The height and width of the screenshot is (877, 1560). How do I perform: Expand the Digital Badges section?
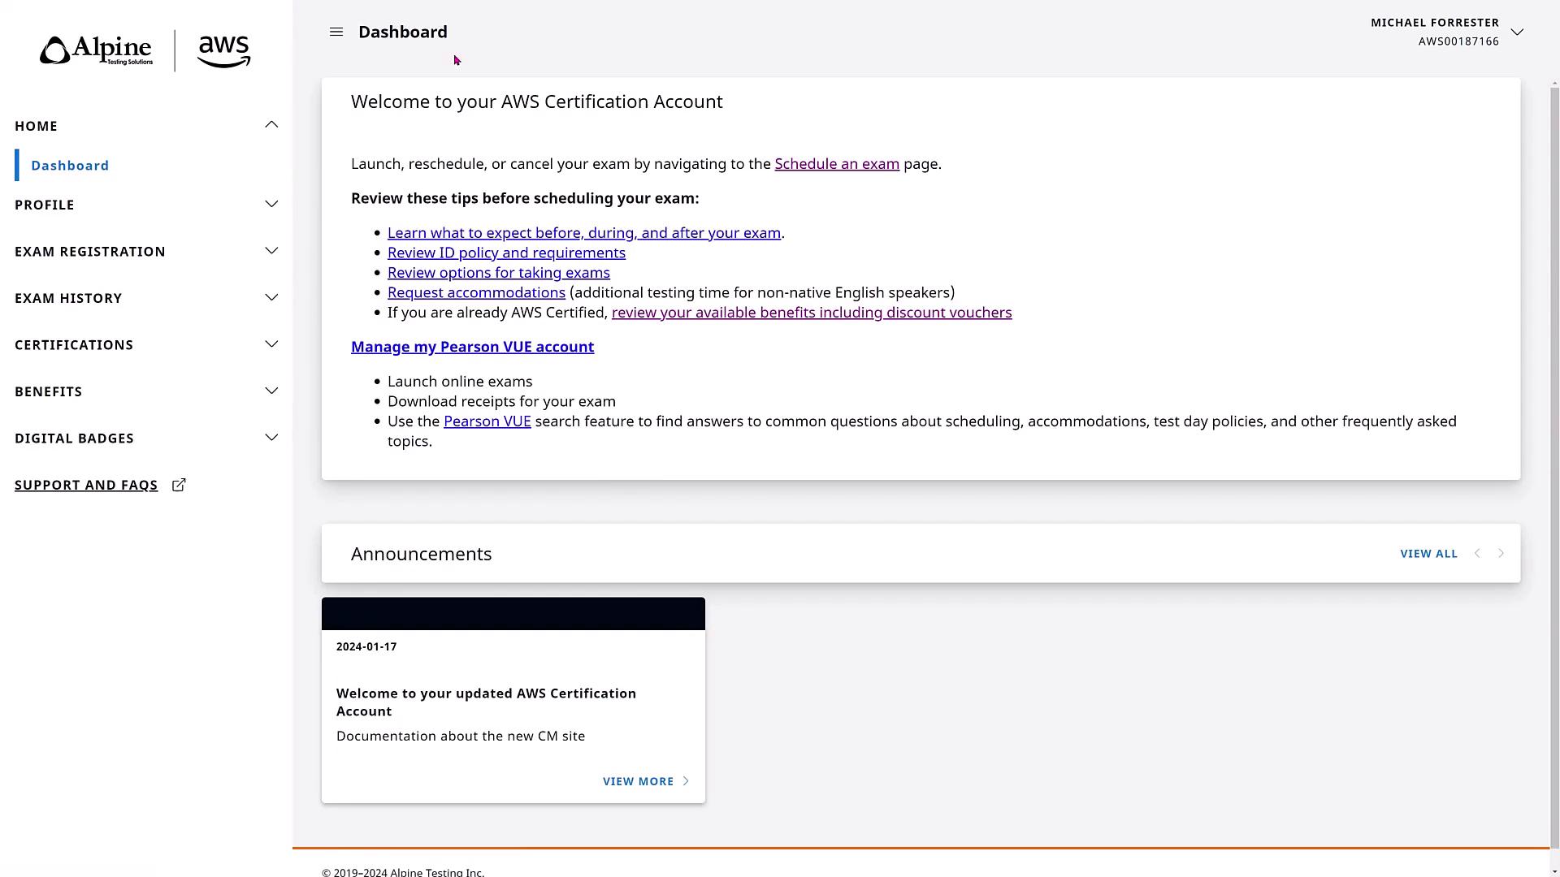click(271, 438)
